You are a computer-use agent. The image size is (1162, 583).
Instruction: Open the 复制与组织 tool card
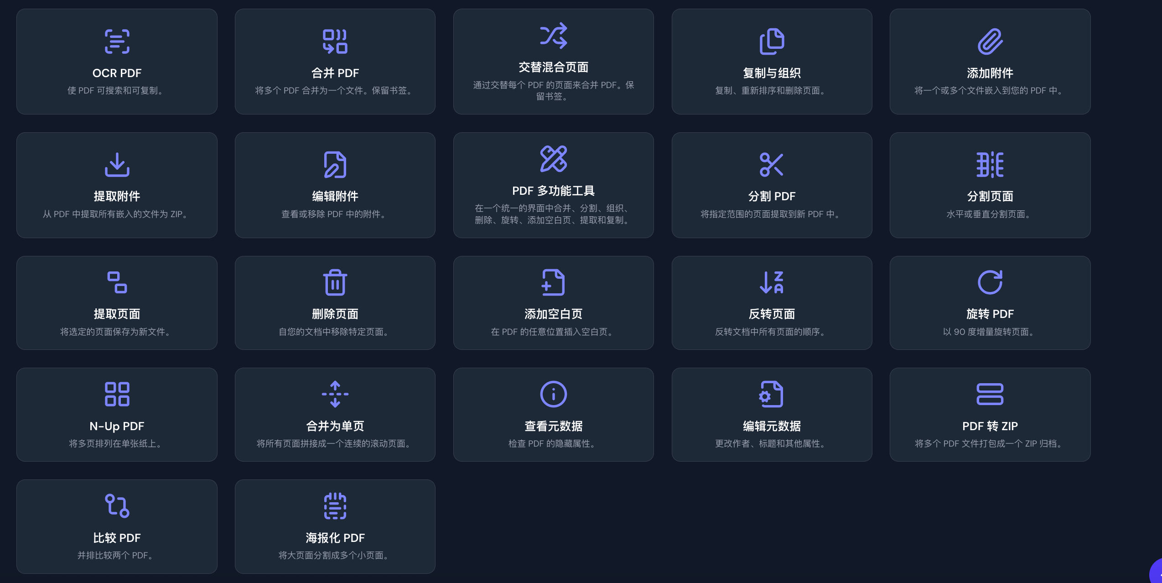(x=772, y=62)
